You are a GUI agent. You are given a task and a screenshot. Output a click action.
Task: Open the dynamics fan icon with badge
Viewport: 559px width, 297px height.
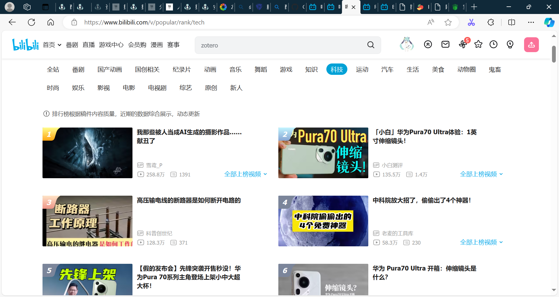[x=463, y=44]
